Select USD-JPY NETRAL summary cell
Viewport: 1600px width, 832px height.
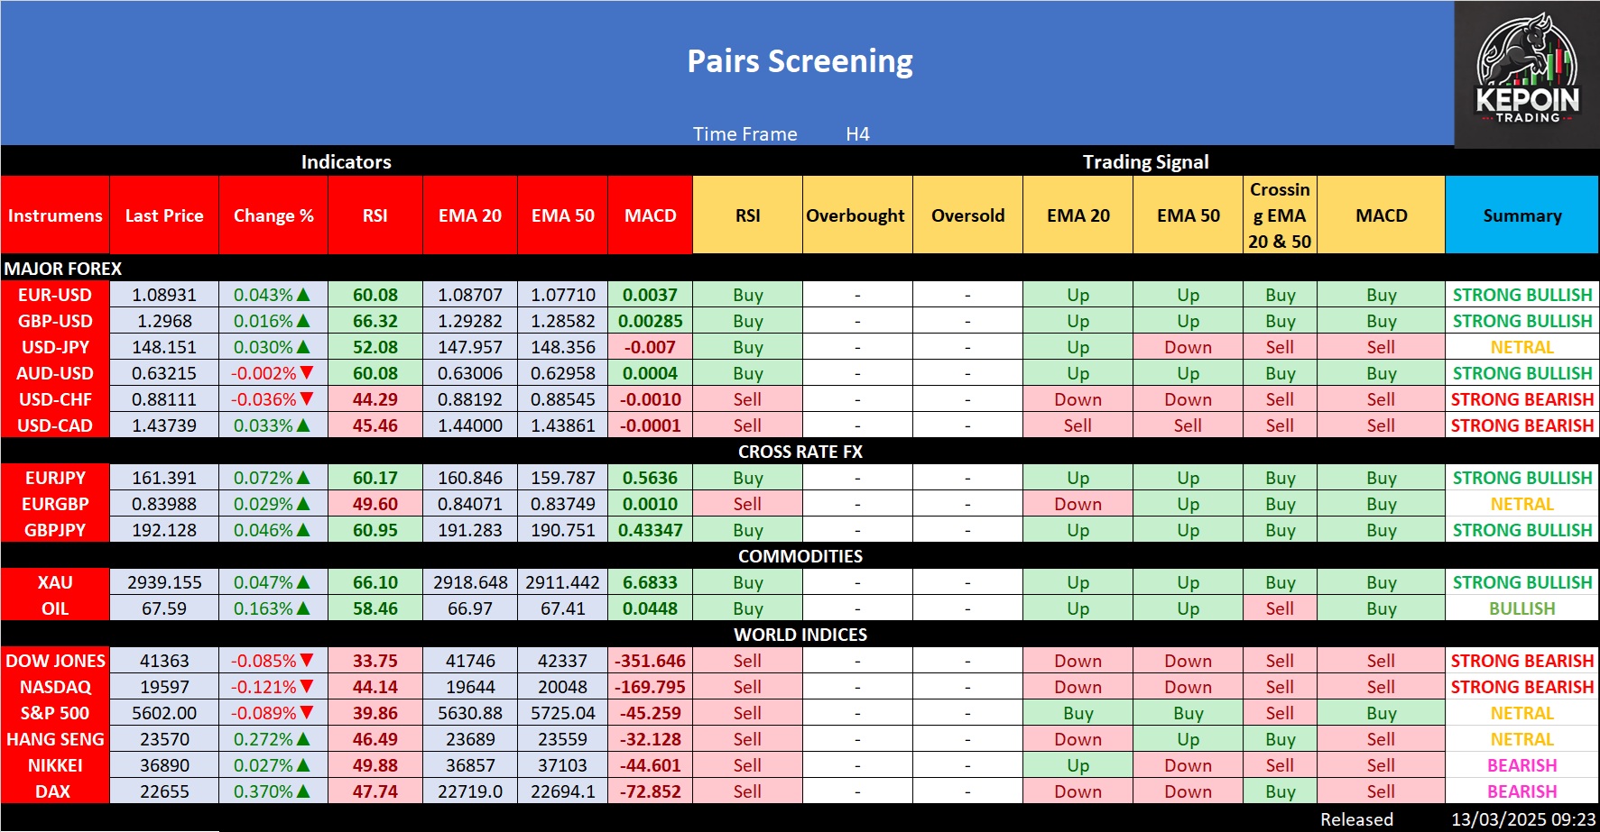[1521, 347]
